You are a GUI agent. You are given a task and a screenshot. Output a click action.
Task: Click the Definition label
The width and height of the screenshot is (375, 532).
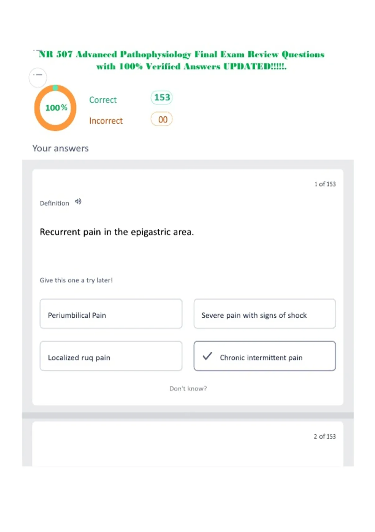click(x=54, y=203)
